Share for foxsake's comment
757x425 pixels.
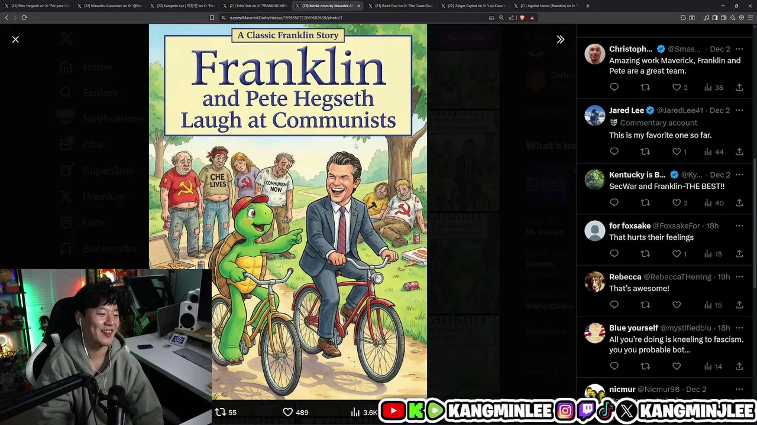pyautogui.click(x=739, y=254)
